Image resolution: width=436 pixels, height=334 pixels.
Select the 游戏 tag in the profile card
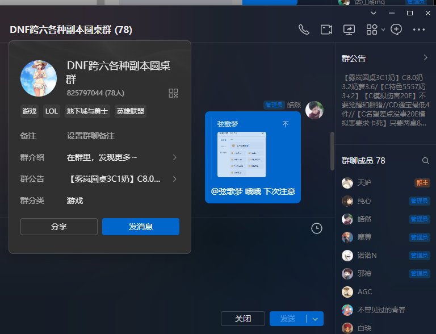click(x=29, y=111)
